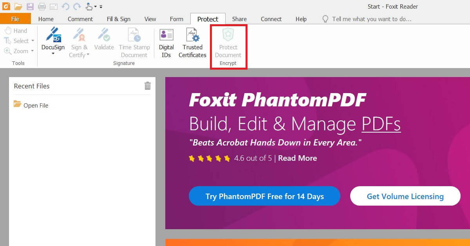Click the Save icon in quick access toolbar
The height and width of the screenshot is (246, 470).
click(30, 6)
